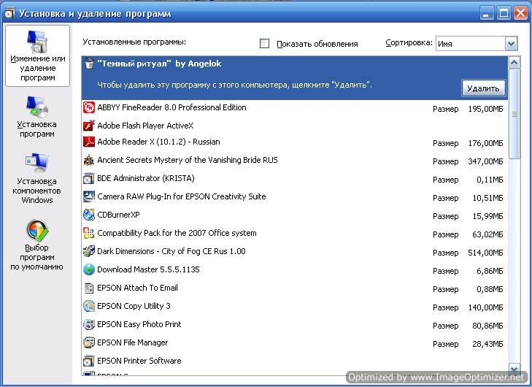Image resolution: width=532 pixels, height=387 pixels.
Task: Minimize the 'Установка и удаление программ' window
Action: click(487, 14)
